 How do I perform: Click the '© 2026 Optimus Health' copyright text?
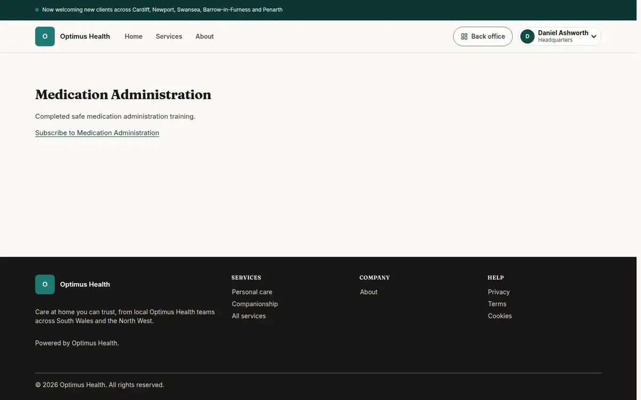(100, 385)
